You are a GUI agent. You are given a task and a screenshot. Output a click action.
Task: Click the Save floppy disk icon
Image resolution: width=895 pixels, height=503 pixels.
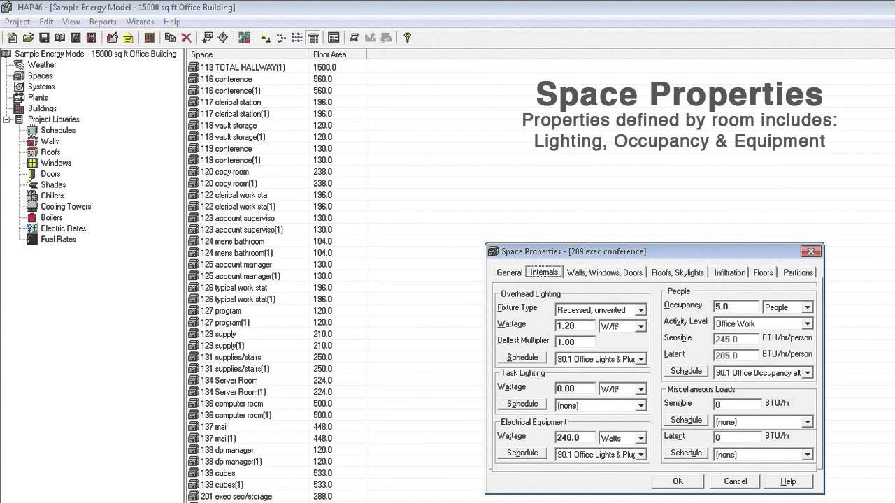point(44,38)
